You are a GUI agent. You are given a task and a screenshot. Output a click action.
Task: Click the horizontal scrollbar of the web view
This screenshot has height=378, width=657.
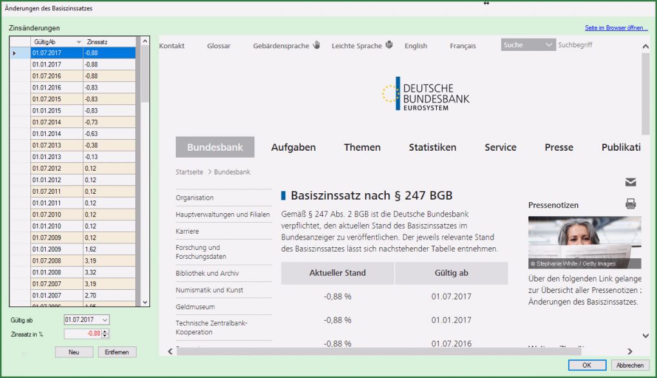click(x=386, y=351)
